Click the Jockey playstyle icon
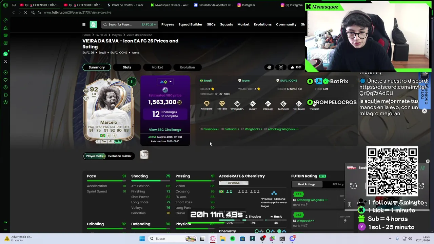The image size is (434, 244). tap(253, 104)
